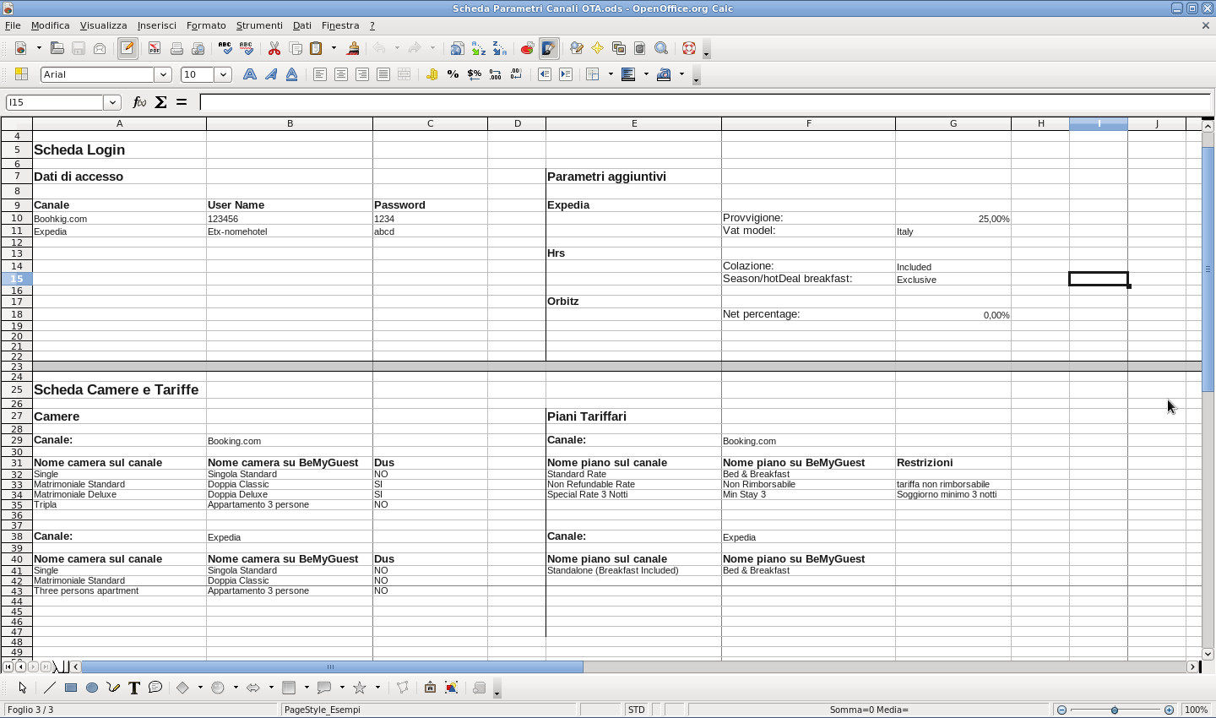Select row header 25
Image resolution: width=1216 pixels, height=718 pixels.
pyautogui.click(x=16, y=389)
